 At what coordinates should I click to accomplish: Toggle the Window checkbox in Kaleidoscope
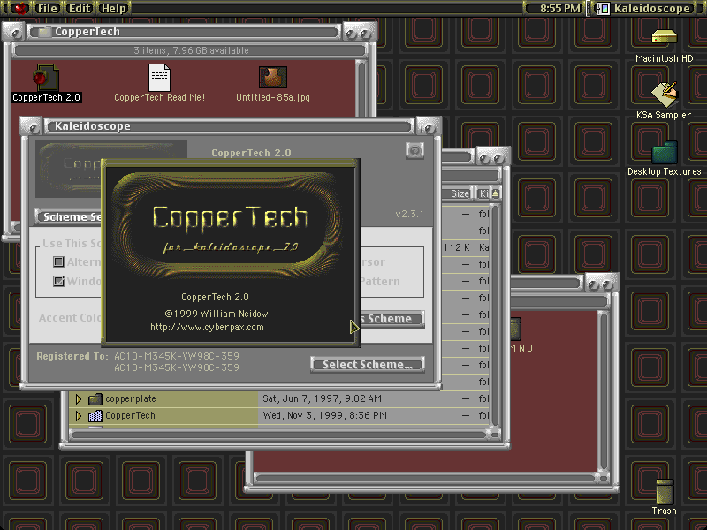[58, 281]
